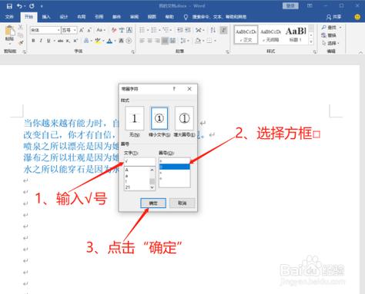Image resolution: width=365 pixels, height=294 pixels.
Task: Click the phonetic guide icon
Action: (122, 30)
